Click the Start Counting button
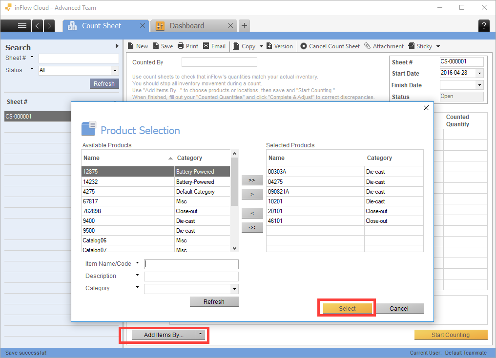 coord(451,335)
